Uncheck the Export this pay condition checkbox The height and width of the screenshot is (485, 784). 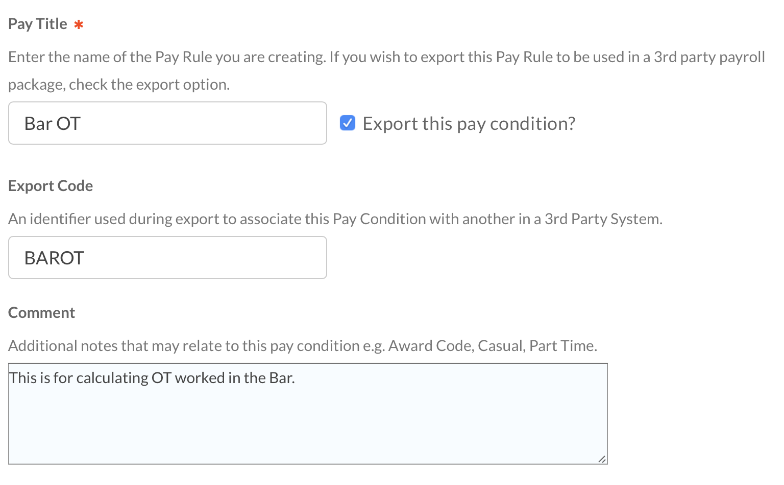pyautogui.click(x=348, y=123)
